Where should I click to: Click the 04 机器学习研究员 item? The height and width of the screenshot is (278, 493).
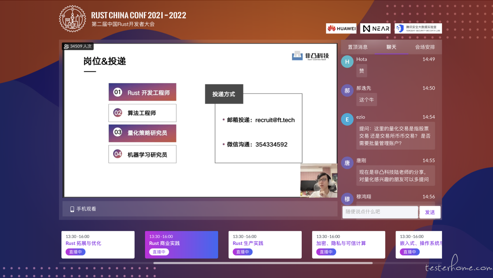[x=142, y=154]
